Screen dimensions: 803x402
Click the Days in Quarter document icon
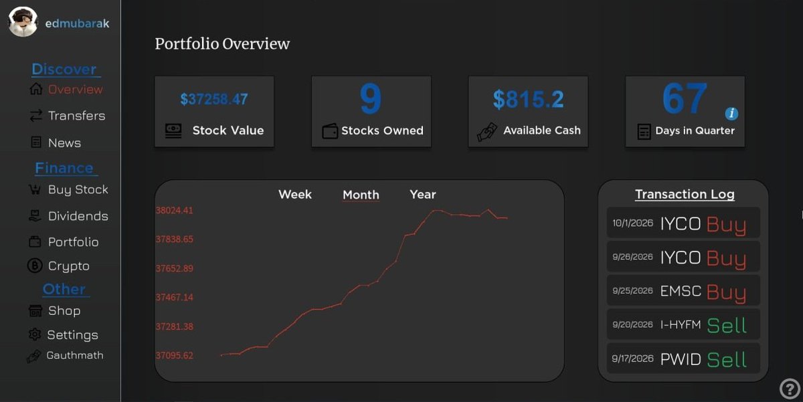tap(644, 131)
